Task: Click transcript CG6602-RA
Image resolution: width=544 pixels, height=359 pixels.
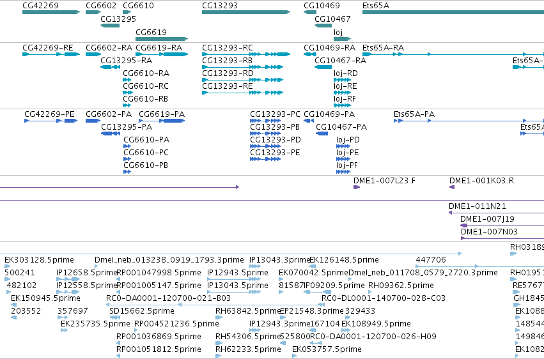Action: click(93, 54)
